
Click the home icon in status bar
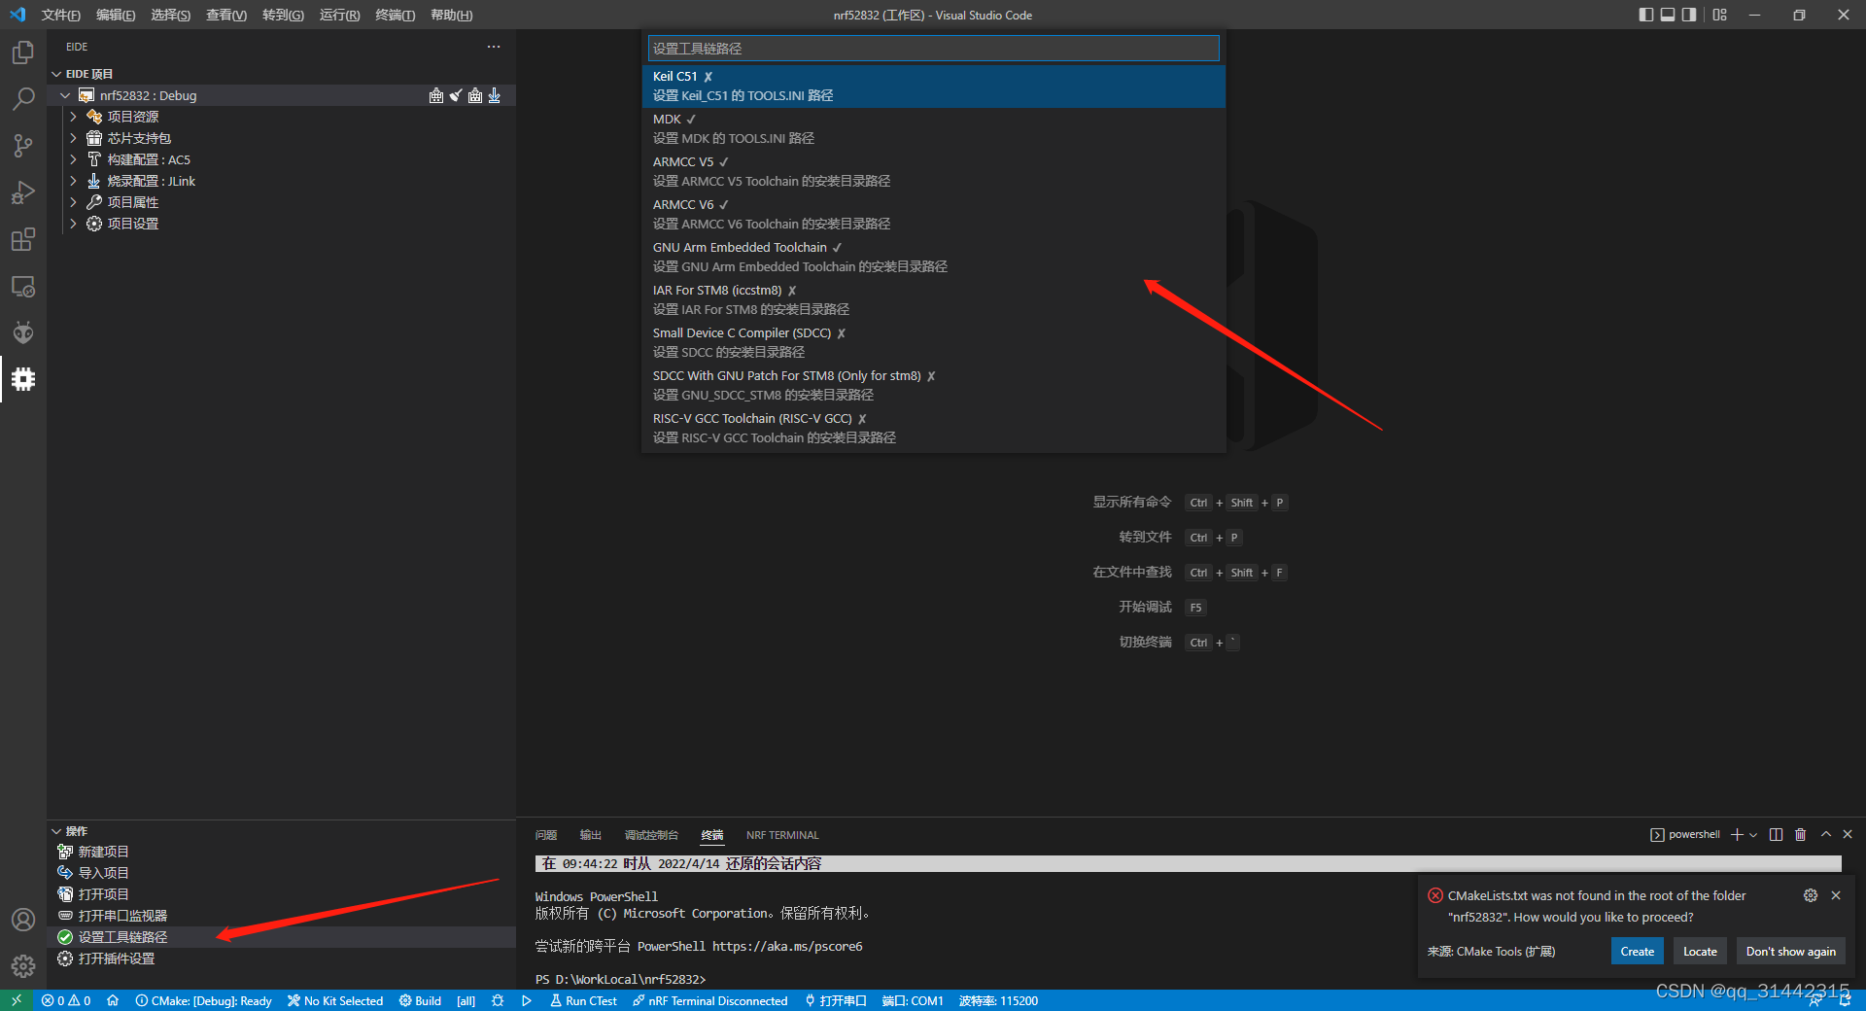(113, 1000)
